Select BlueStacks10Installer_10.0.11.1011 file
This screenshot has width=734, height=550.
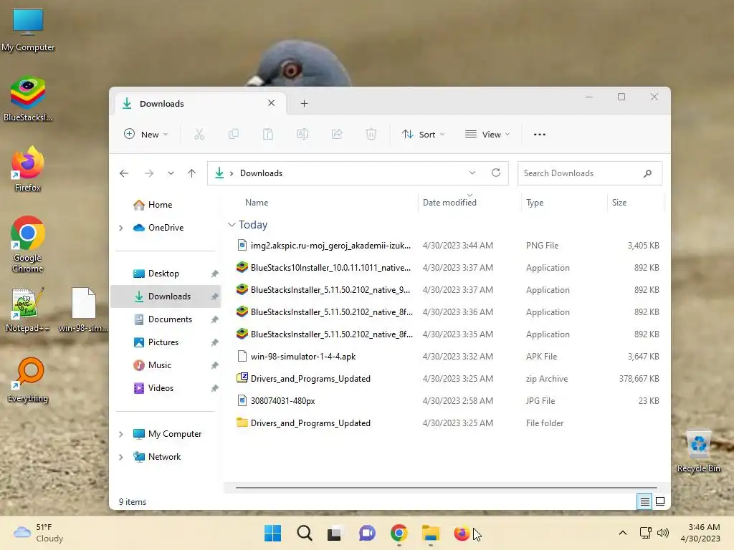(x=447, y=268)
